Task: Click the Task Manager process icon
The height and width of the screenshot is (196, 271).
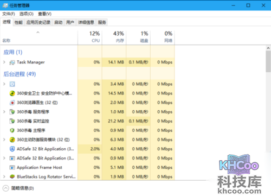Action: point(12,62)
